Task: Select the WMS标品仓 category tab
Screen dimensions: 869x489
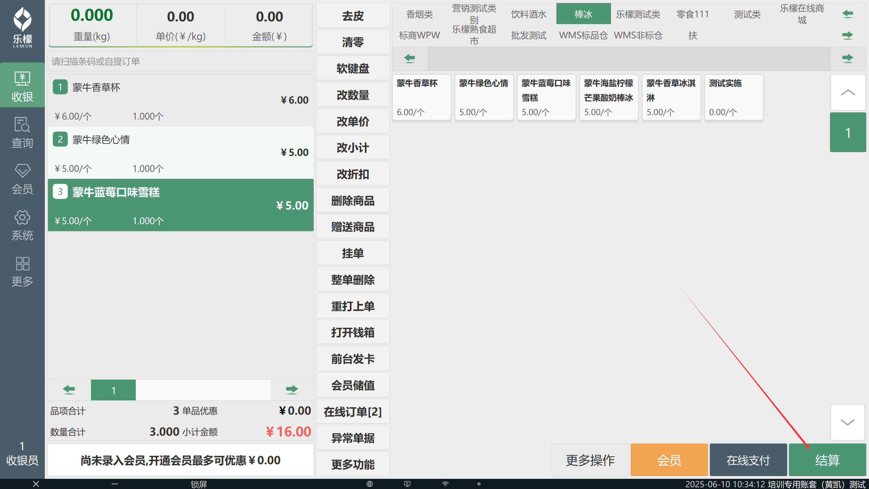Action: tap(583, 35)
